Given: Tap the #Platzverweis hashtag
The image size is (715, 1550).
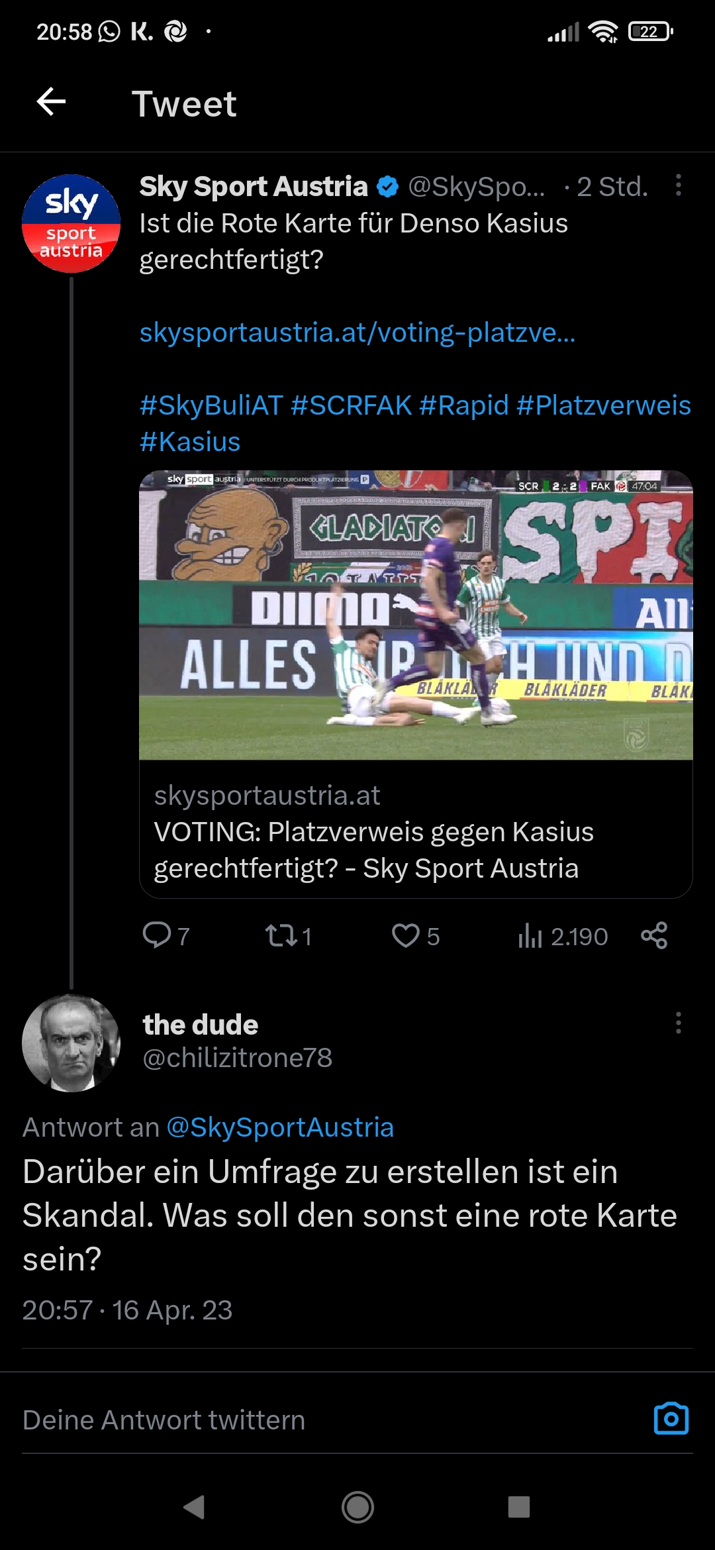Looking at the screenshot, I should pos(604,405).
